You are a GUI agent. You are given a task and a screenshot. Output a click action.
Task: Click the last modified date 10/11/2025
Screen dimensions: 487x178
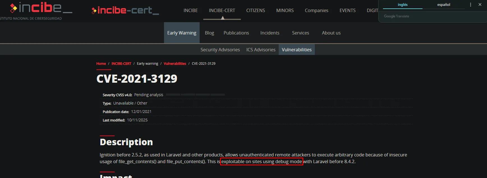click(137, 120)
